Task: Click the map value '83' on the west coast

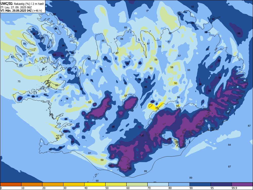Action: tap(12, 57)
